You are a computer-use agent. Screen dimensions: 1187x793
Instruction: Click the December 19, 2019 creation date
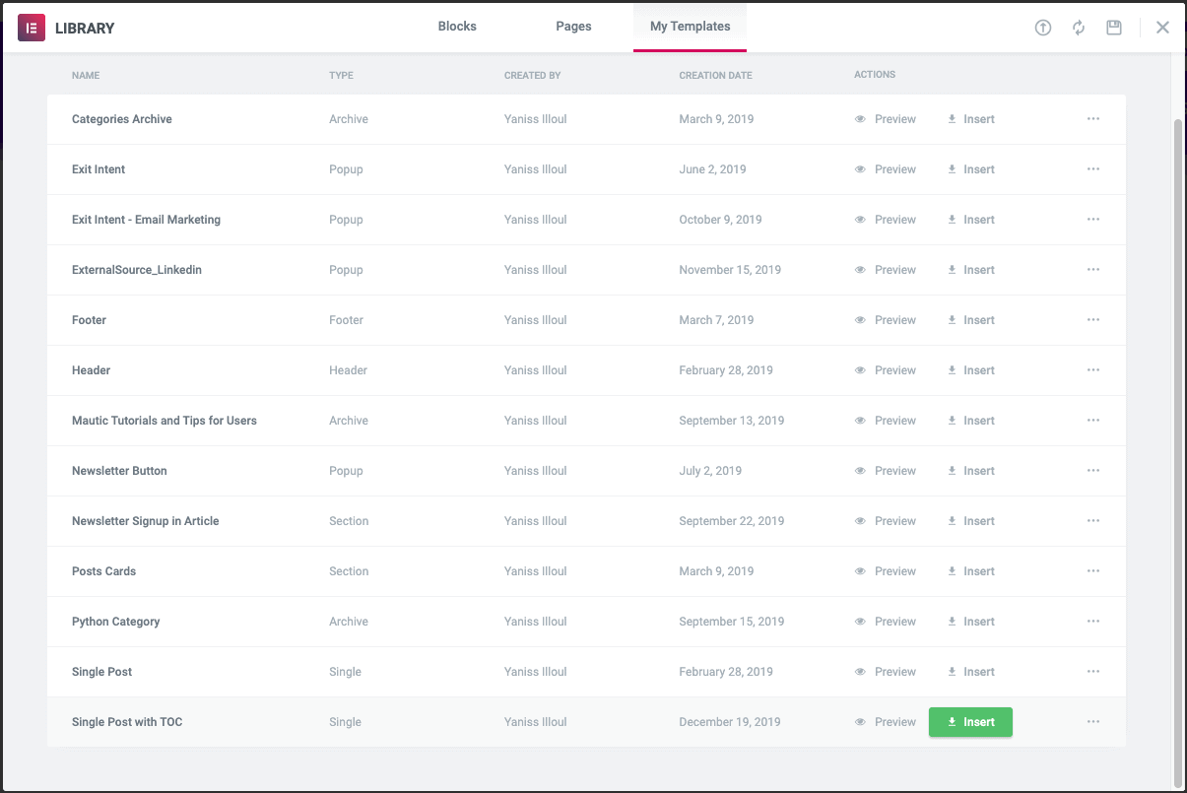pyautogui.click(x=730, y=722)
